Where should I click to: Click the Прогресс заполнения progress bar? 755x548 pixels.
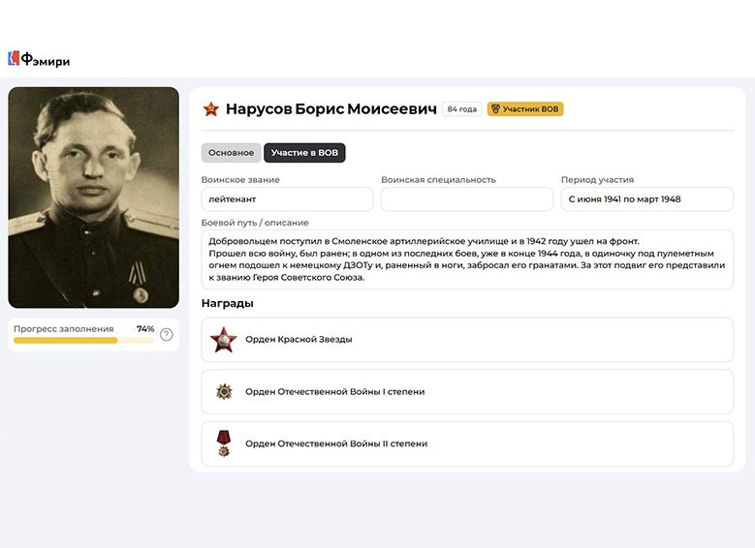tap(83, 341)
